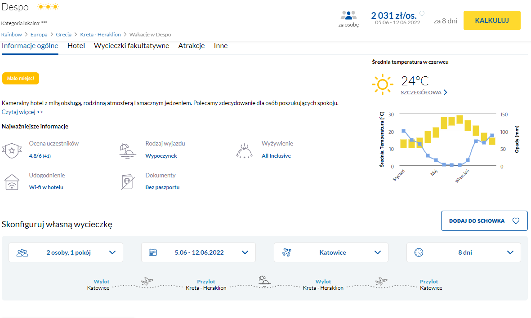Expand the '2 osoby, 1 pokój' dropdown
The height and width of the screenshot is (318, 531).
point(66,252)
